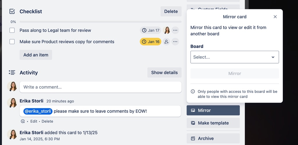Close the Mirror card popup
298x145 pixels.
point(275,17)
